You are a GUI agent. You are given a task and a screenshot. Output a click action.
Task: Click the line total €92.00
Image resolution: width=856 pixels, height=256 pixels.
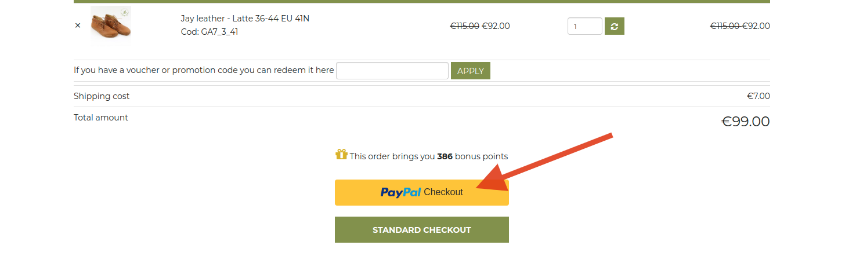(756, 26)
